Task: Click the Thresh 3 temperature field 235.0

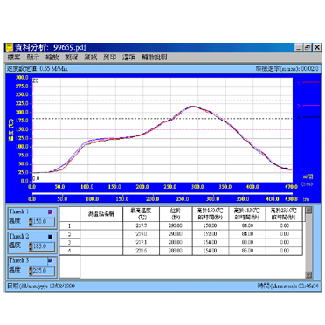Action: 43,271
